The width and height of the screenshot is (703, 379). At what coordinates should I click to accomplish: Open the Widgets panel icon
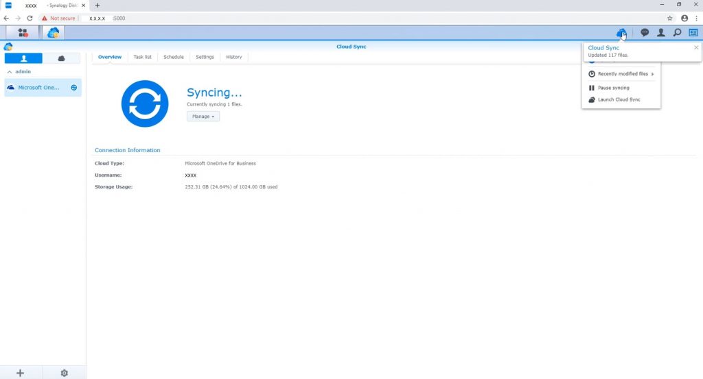693,32
